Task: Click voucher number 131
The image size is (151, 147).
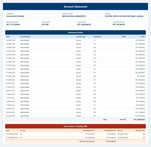Action: 95,40
